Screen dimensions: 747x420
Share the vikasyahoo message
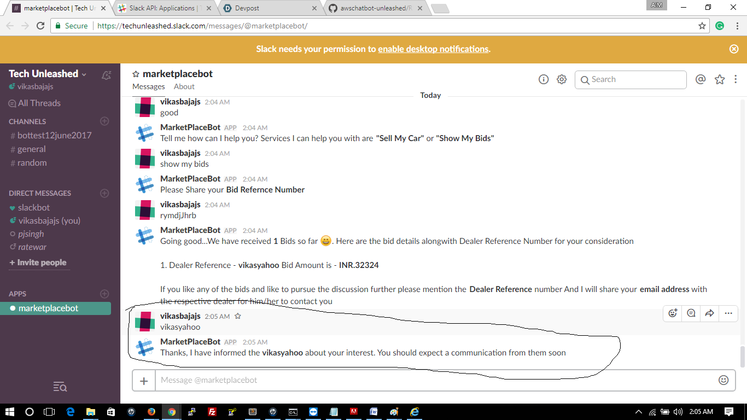point(709,313)
